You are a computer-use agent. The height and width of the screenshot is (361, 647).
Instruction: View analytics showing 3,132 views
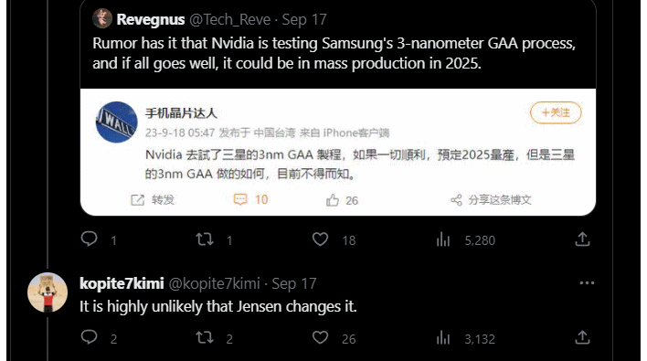pos(465,338)
